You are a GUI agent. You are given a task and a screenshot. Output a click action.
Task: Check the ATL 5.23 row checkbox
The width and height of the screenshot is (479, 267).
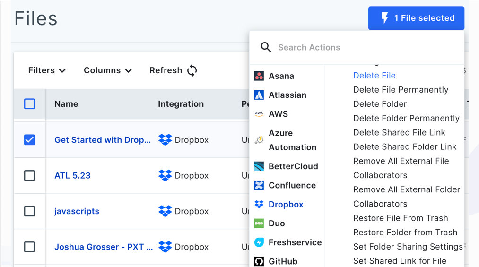tap(29, 175)
